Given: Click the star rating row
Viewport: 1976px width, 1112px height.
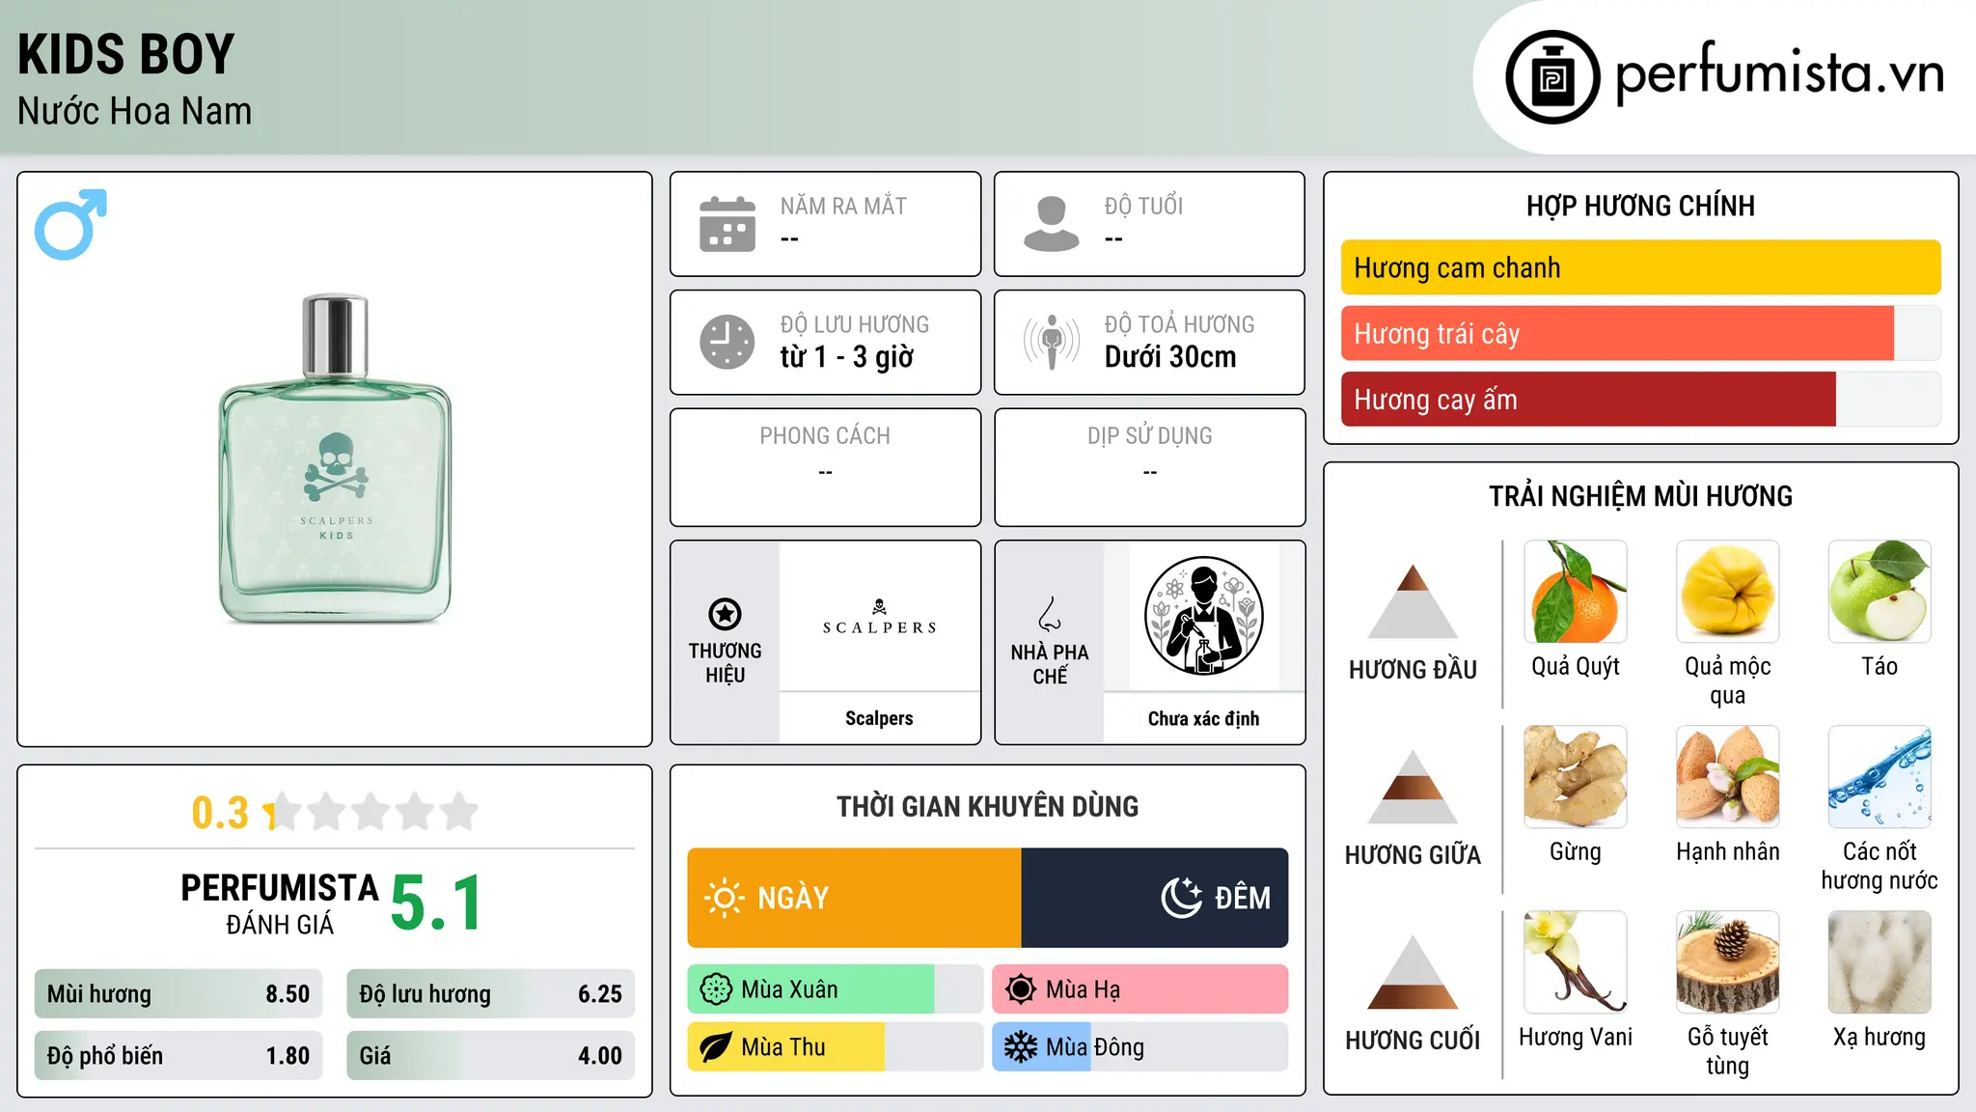Looking at the screenshot, I should 370,812.
